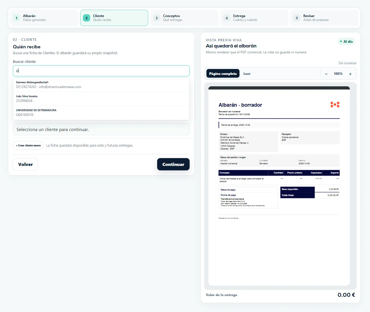This screenshot has width=370, height=312.
Task: Click the 100% zoom value
Action: 338,74
